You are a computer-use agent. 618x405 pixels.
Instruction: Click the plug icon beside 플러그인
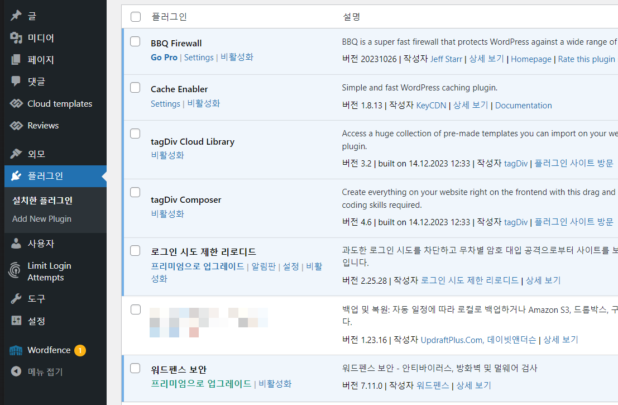pos(16,176)
